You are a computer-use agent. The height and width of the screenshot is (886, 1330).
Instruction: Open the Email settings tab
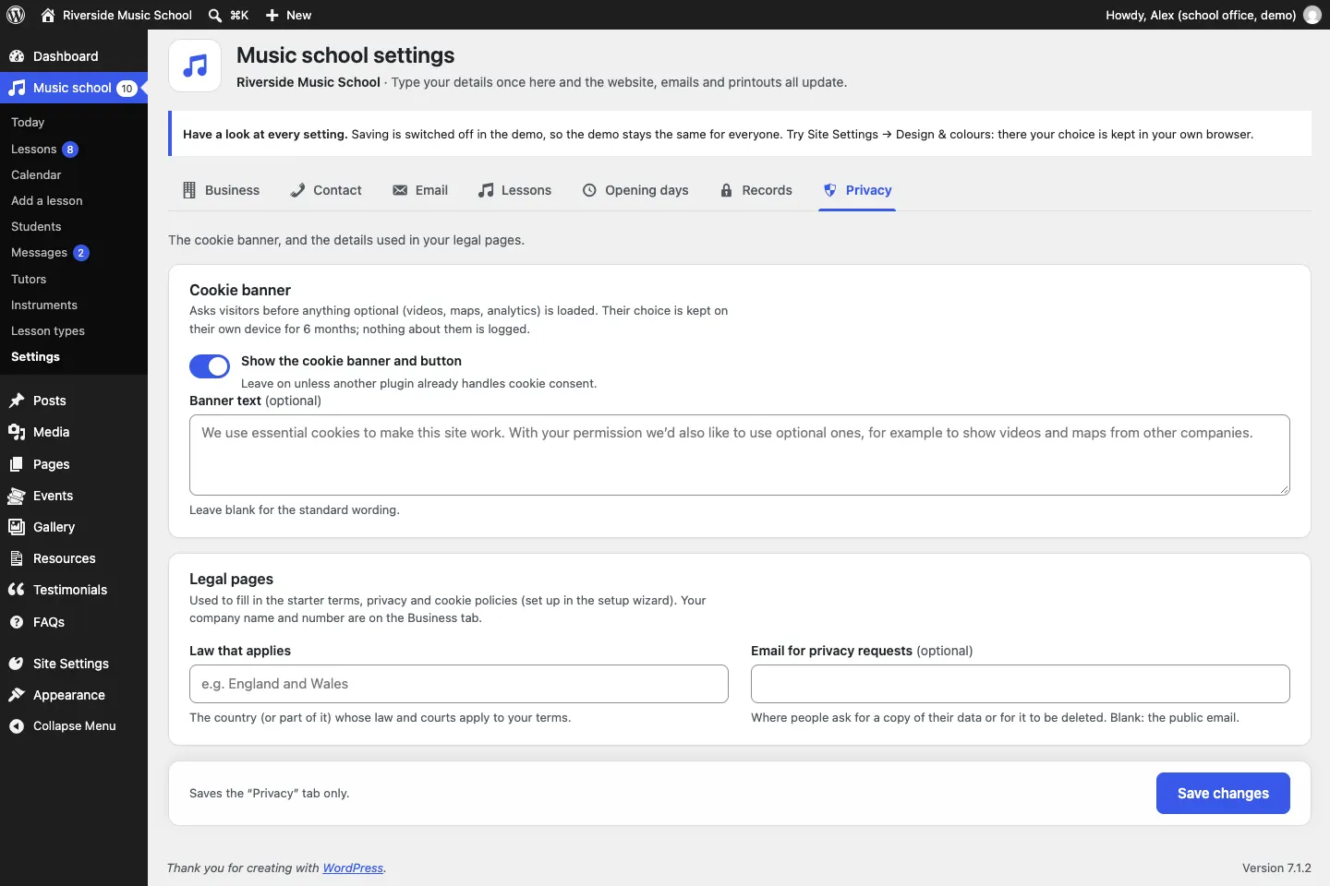coord(420,190)
